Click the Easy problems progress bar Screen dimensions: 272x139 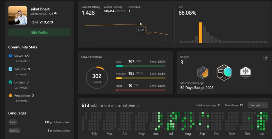tap(140, 66)
